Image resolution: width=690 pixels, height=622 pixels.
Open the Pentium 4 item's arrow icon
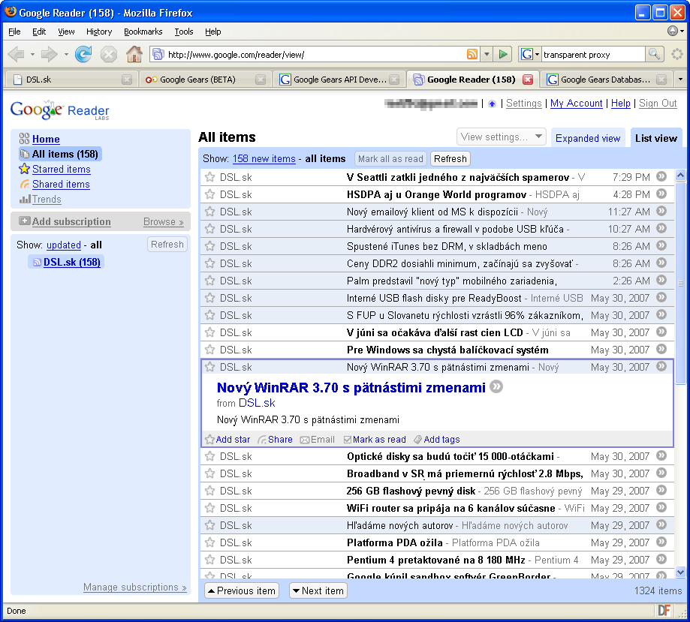click(x=661, y=559)
